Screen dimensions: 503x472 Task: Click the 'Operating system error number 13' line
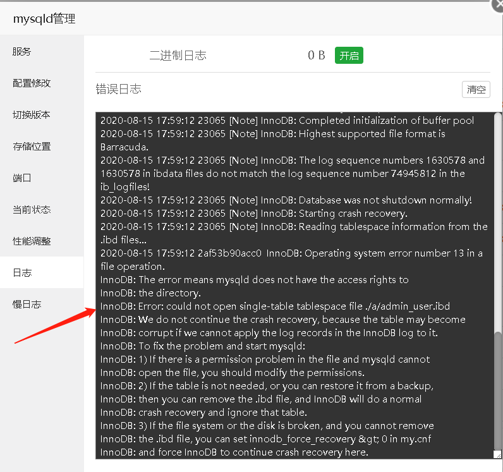[291, 260]
